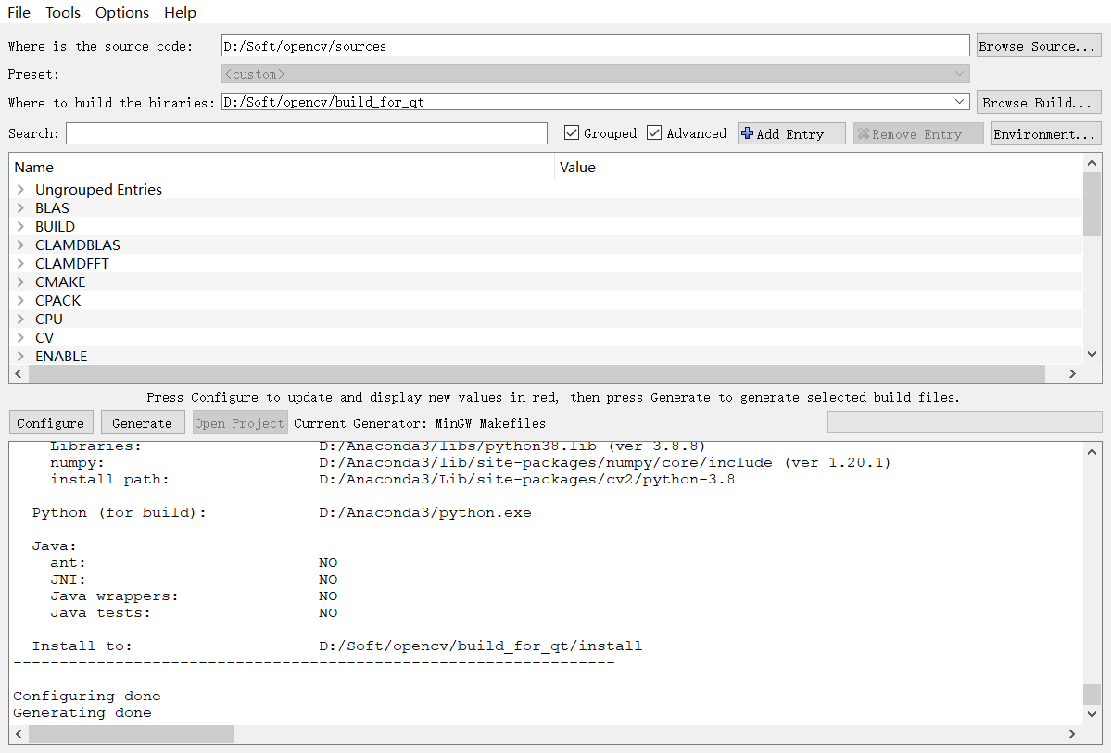Click inside the Search field
Viewport: 1111px width, 753px height.
[306, 133]
